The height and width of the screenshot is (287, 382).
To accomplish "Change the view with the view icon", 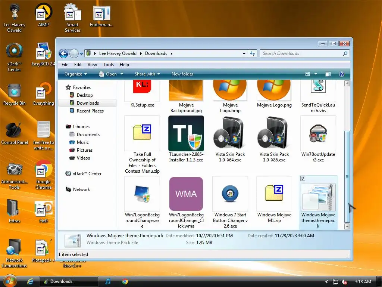I will click(308, 74).
